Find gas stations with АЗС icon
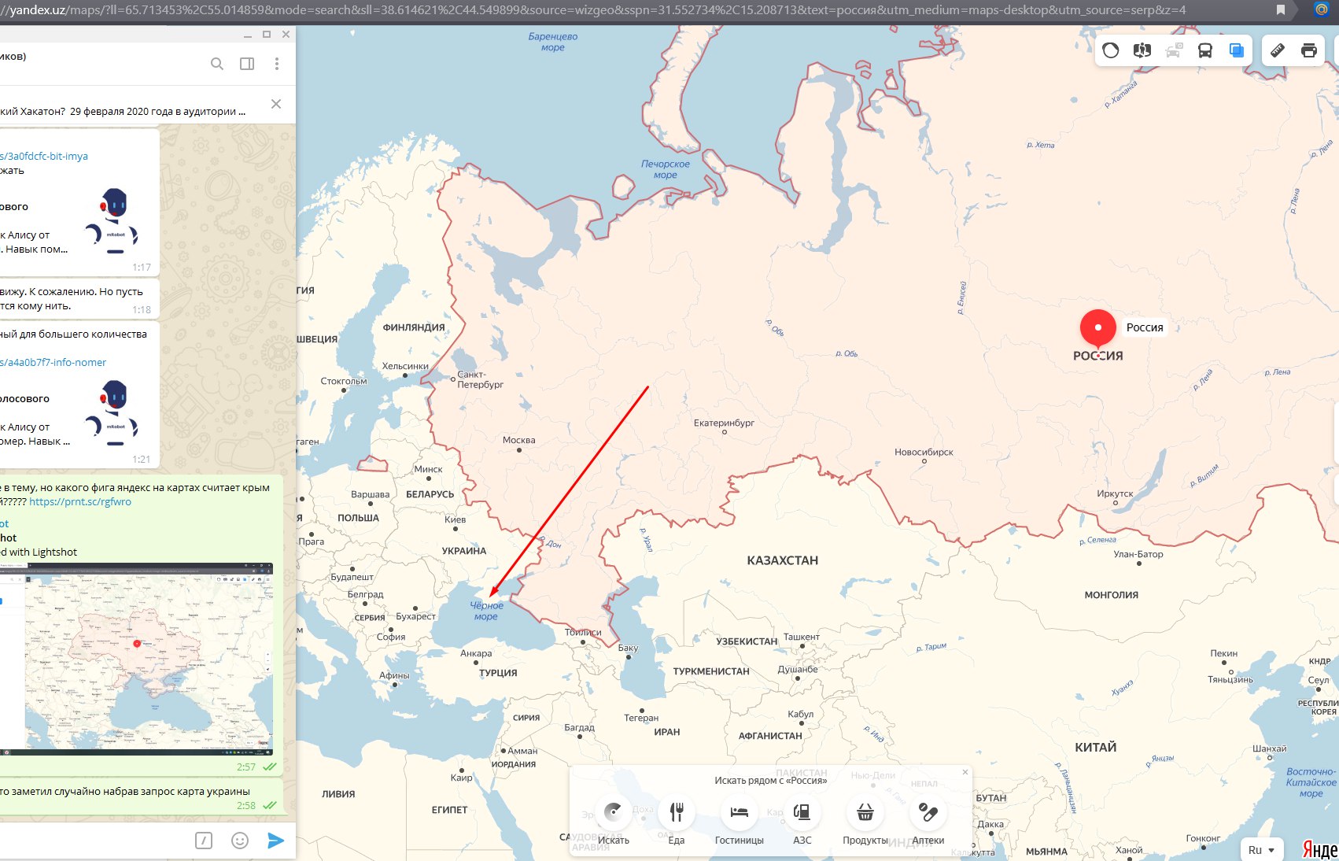The height and width of the screenshot is (861, 1339). coord(802,812)
